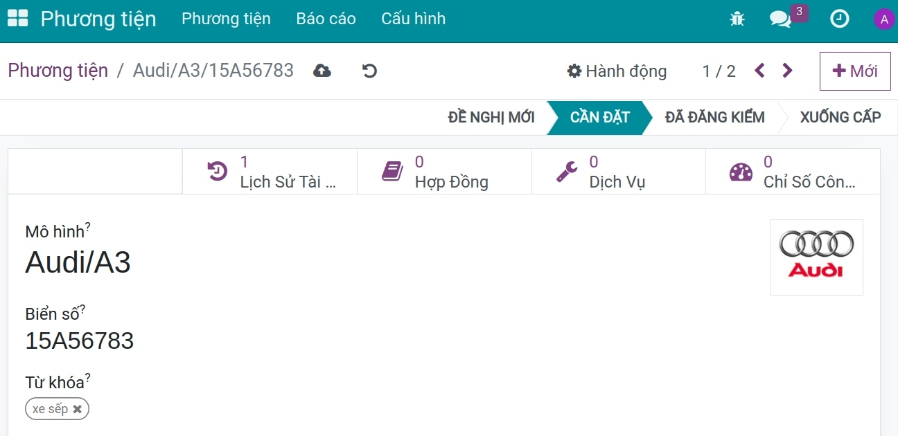Go to the next record arrow
This screenshot has height=436, width=898.
point(787,71)
